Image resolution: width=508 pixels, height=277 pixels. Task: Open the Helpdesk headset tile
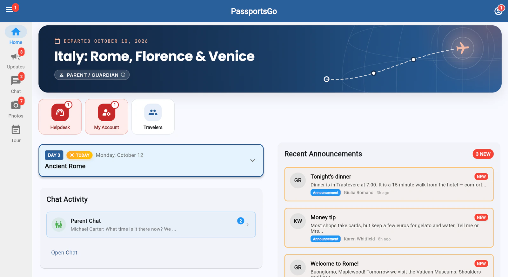tap(60, 117)
